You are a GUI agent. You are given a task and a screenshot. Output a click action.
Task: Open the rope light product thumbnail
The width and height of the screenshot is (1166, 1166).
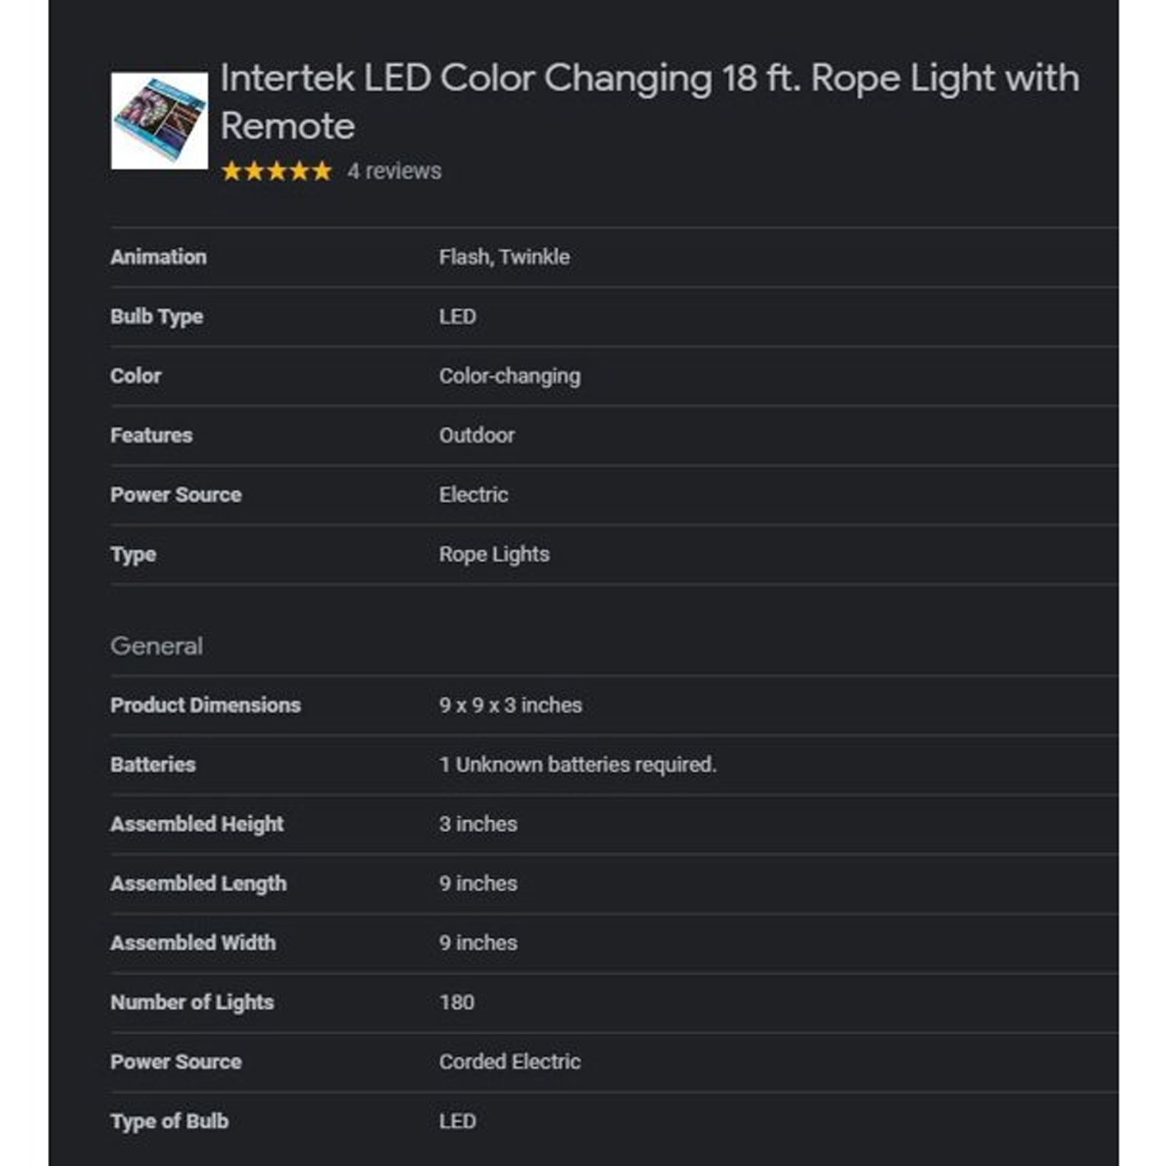159,121
